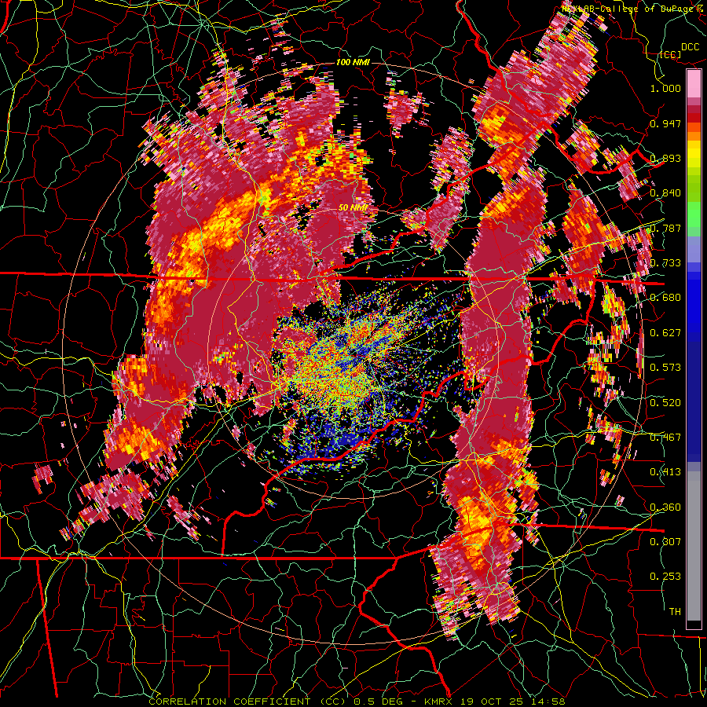Click the DCC label above the color scale
This screenshot has width=707, height=707.
pos(690,47)
